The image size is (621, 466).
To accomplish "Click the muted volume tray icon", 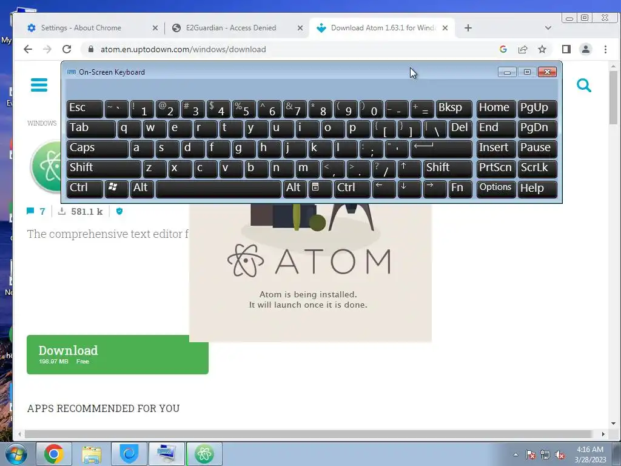I will [x=560, y=454].
